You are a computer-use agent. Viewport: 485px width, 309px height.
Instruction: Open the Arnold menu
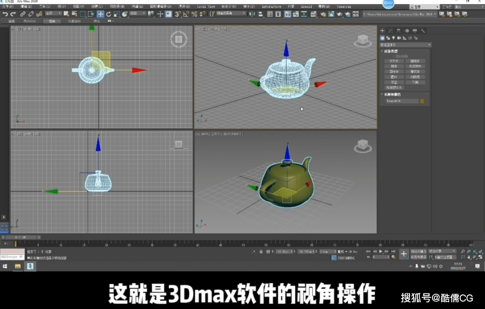(306, 6)
